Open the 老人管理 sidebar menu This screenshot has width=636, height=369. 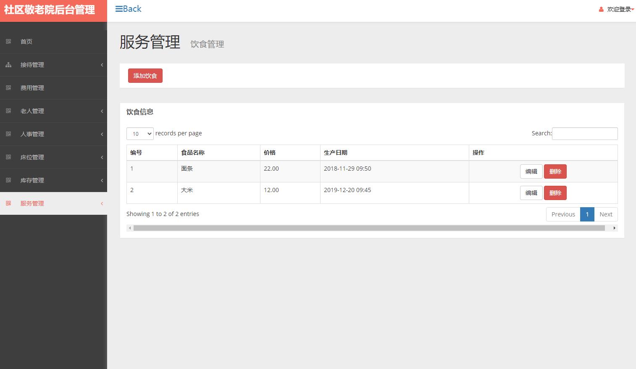tap(32, 111)
